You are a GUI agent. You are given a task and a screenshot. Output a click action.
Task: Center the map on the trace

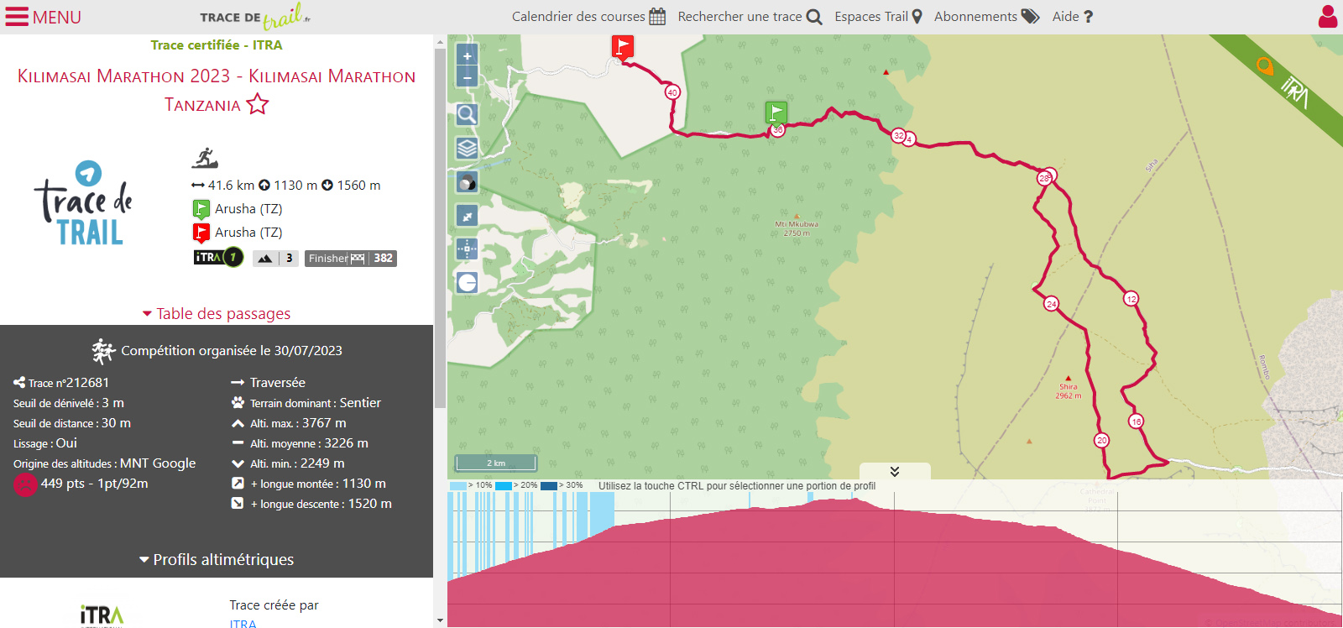pos(467,249)
